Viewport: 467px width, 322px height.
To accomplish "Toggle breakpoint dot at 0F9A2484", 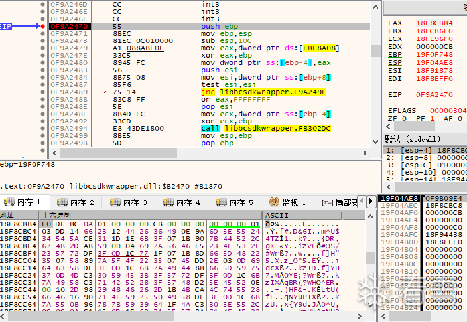I will (x=42, y=77).
